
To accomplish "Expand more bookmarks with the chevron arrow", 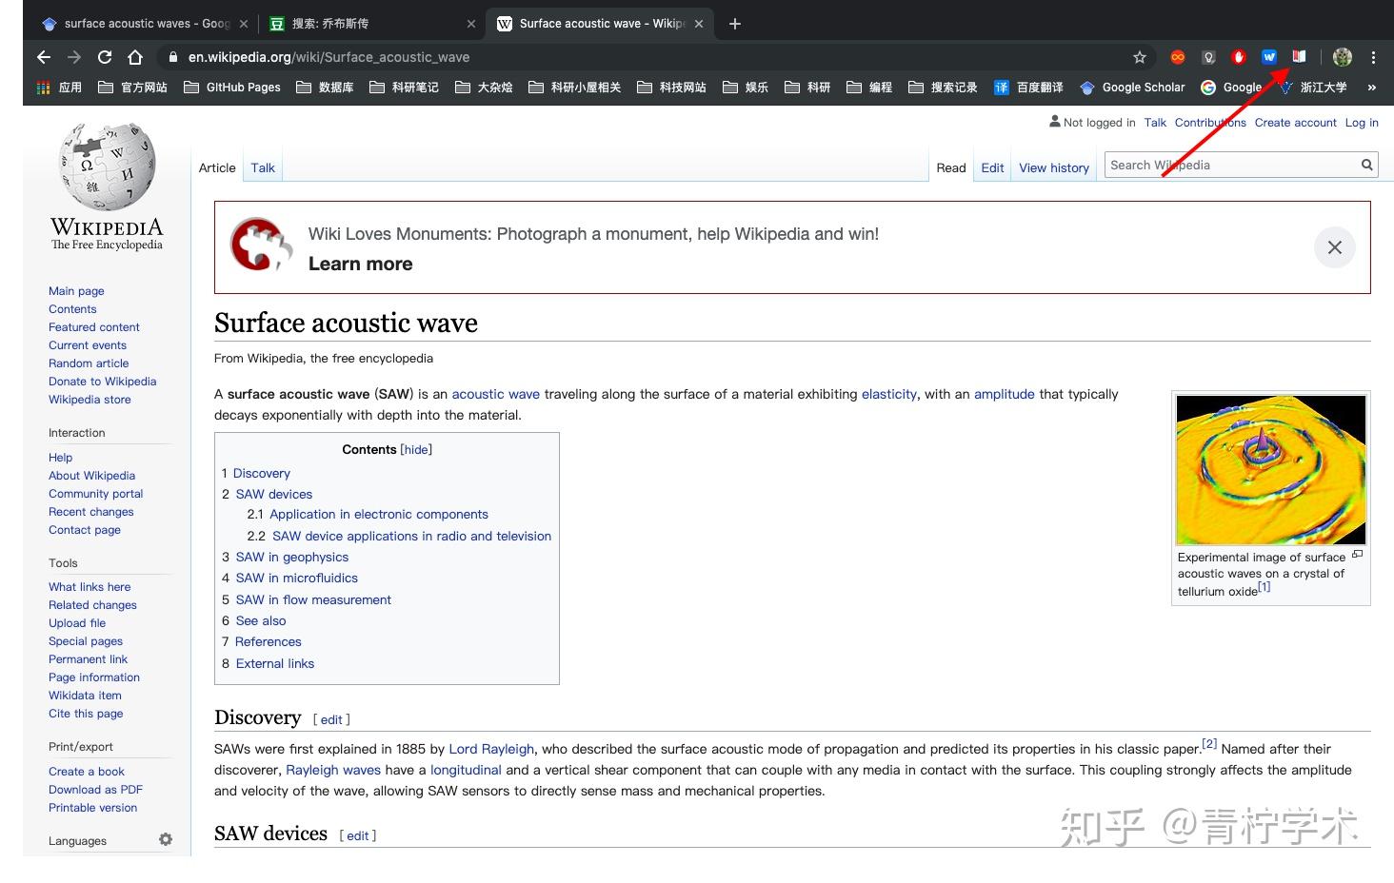I will [1372, 88].
